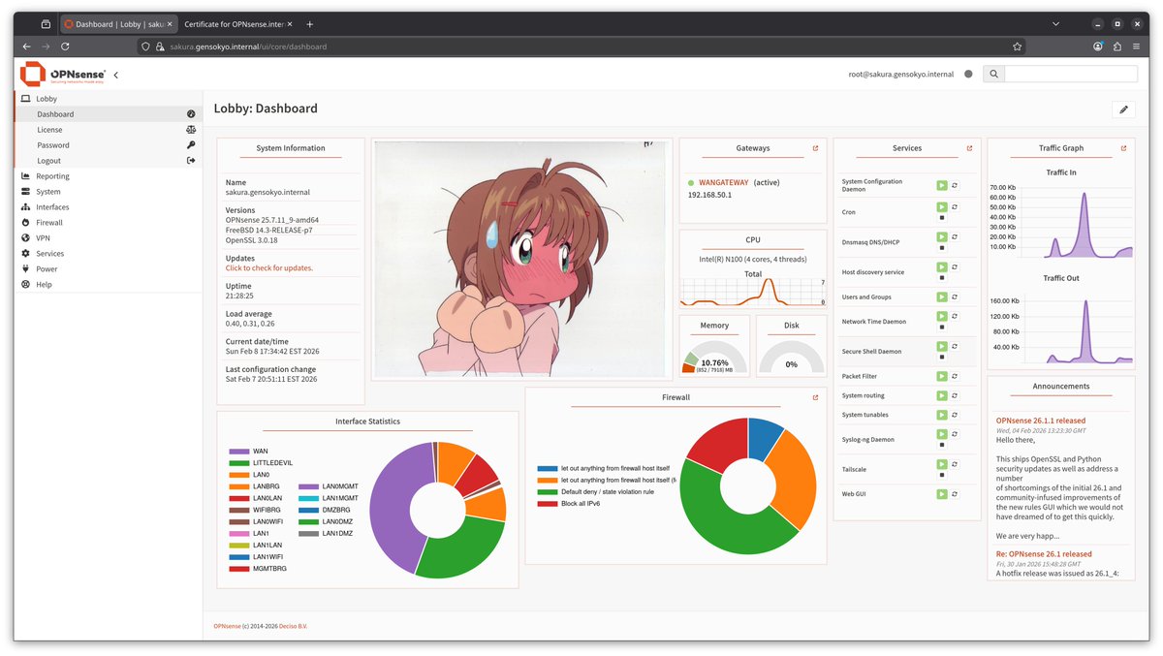Collapse the Lobby sidebar section
Viewport: 1163px width, 656px height.
point(107,99)
